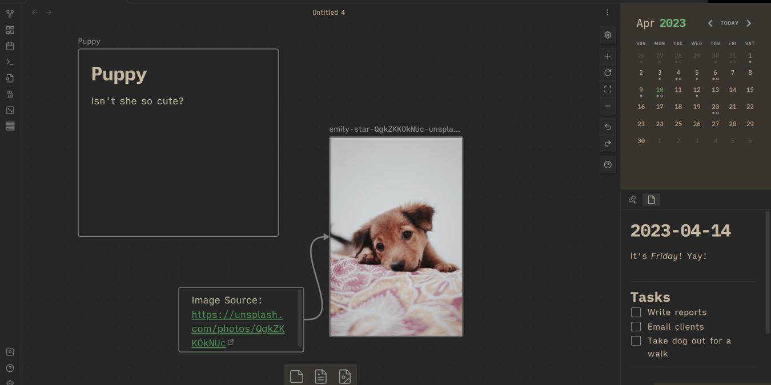The height and width of the screenshot is (385, 771).
Task: Open the terminal icon in the left ribbon
Action: click(10, 62)
